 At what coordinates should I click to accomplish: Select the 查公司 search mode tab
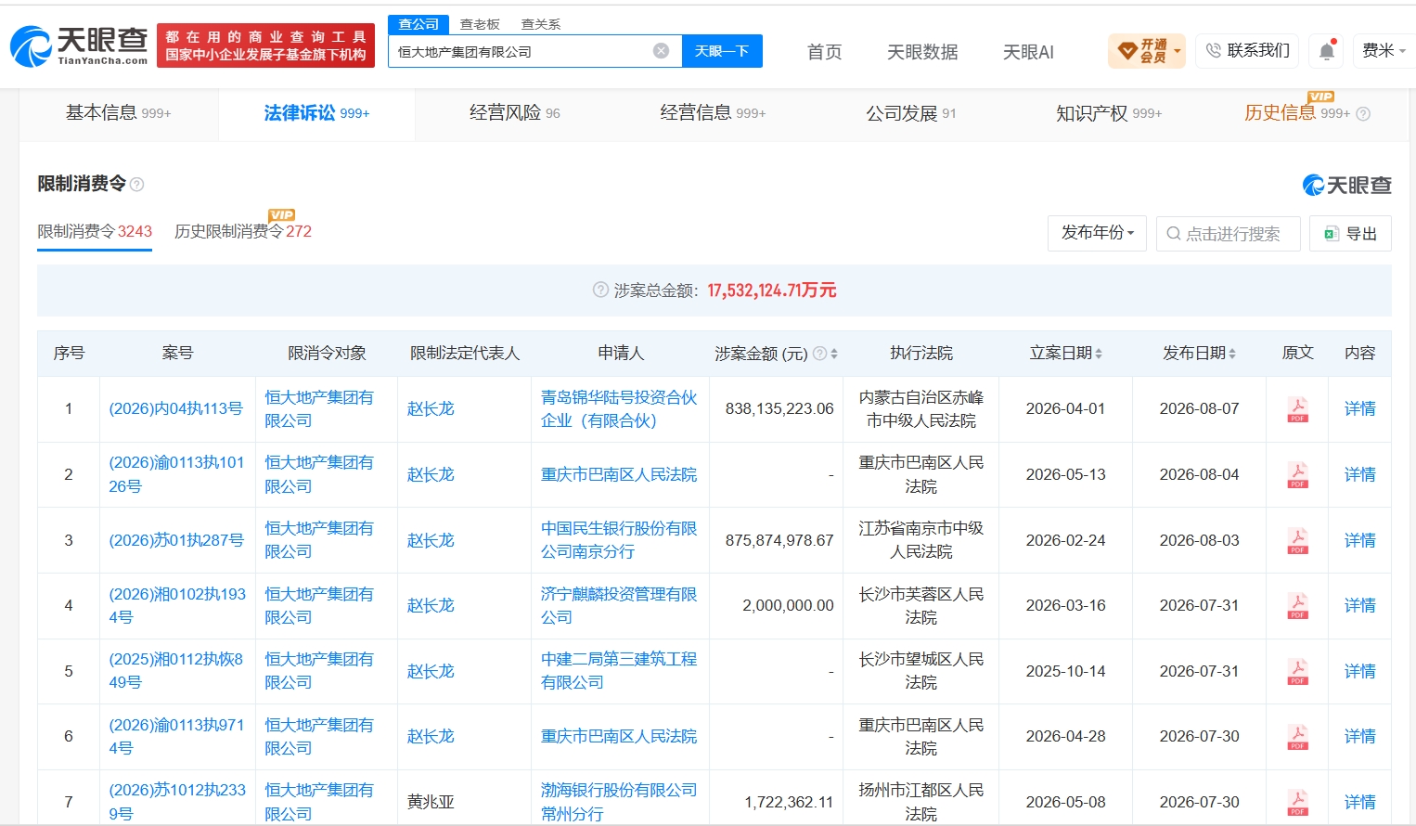(x=418, y=24)
